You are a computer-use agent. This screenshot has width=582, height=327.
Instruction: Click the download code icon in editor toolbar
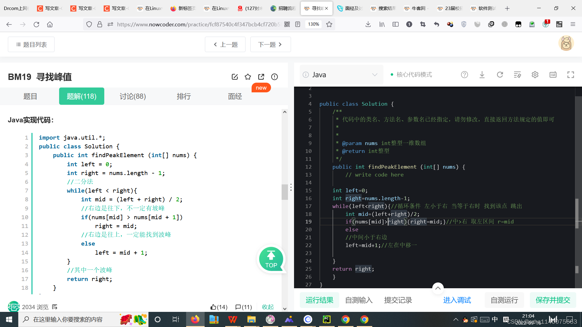point(482,75)
